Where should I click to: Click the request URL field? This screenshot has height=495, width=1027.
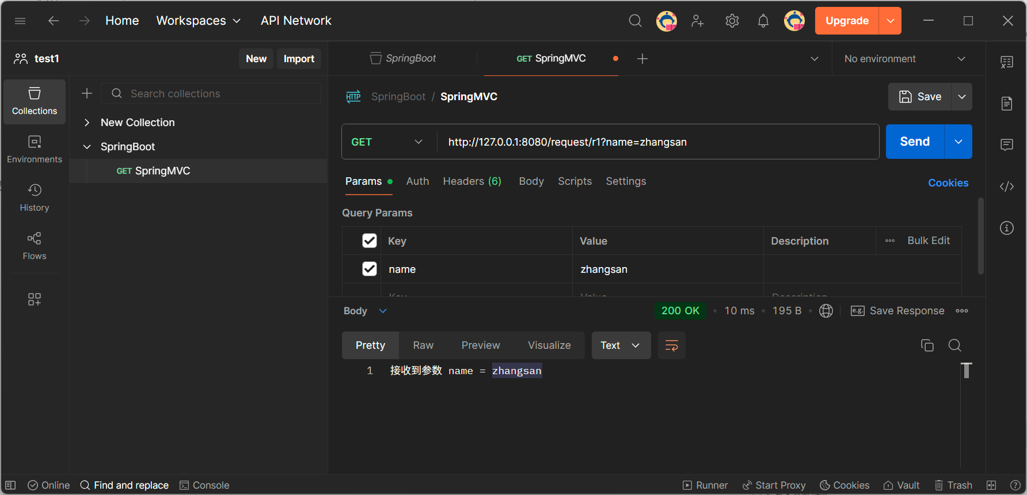(658, 142)
